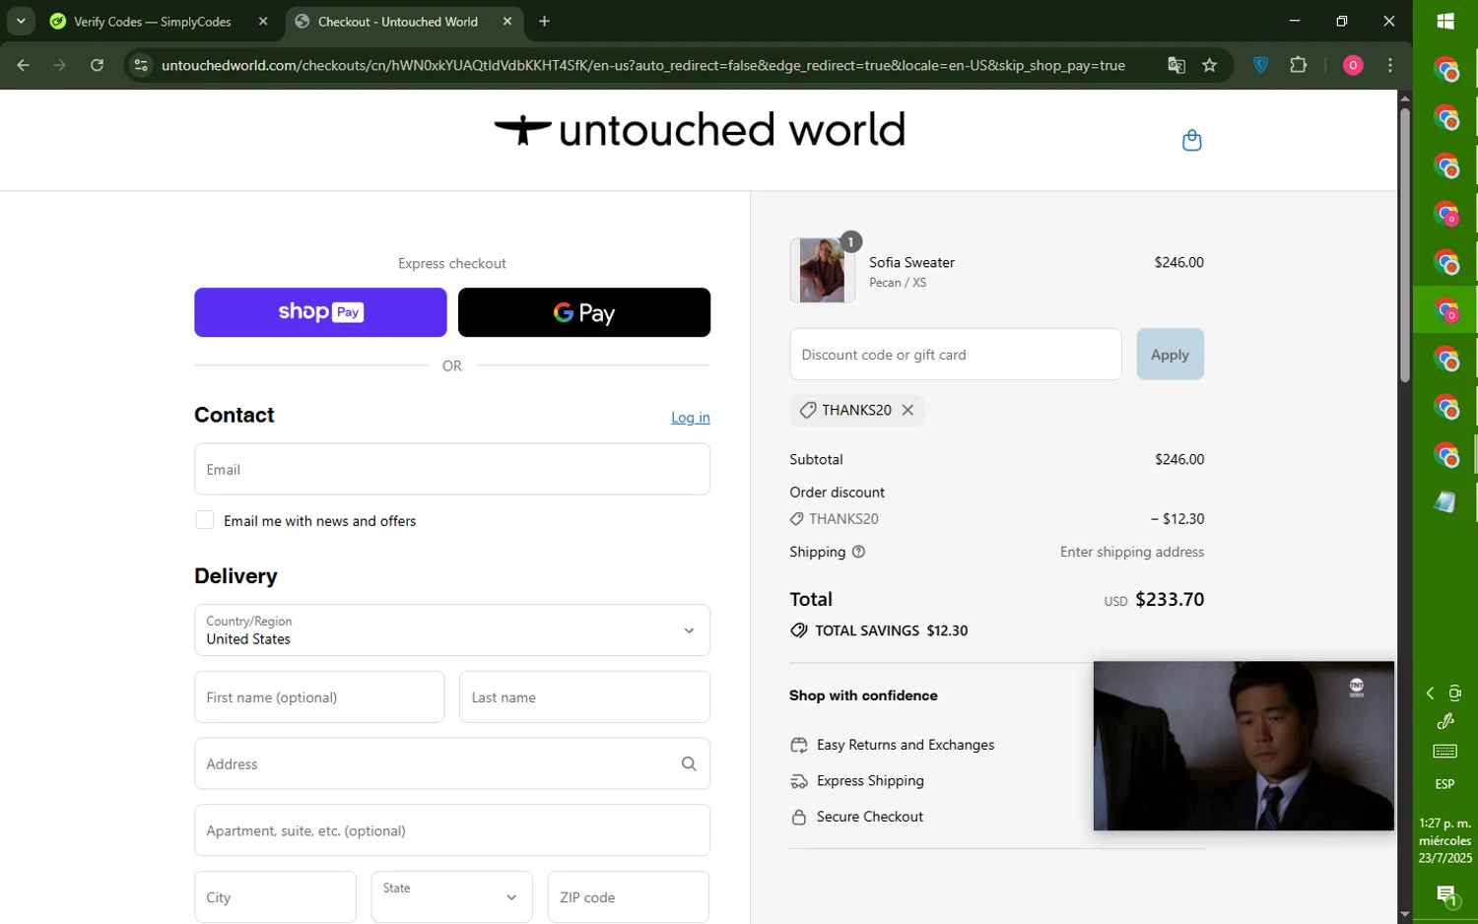Image resolution: width=1478 pixels, height=924 pixels.
Task: Select the Checkout - Untouched World tab
Action: click(398, 21)
